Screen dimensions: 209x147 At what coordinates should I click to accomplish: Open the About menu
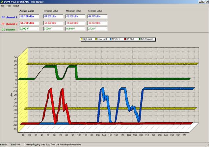pyautogui.click(x=16, y=6)
